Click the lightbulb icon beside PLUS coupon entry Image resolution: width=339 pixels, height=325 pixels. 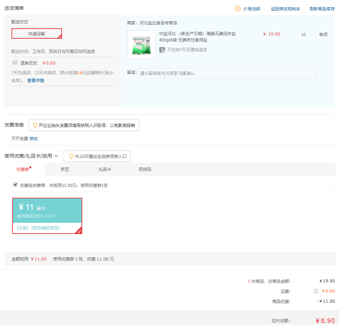coord(71,157)
